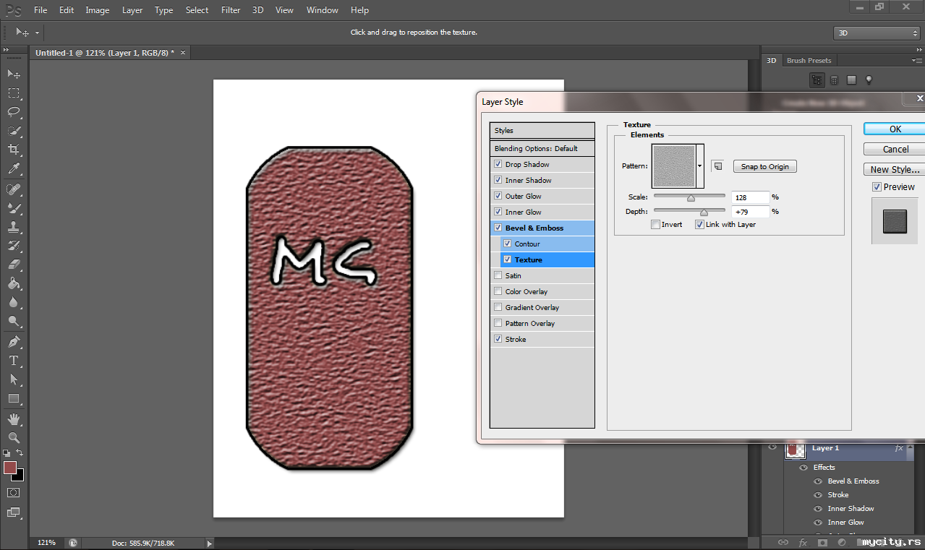
Task: Open the Pattern picker dropdown arrow
Action: (x=700, y=166)
